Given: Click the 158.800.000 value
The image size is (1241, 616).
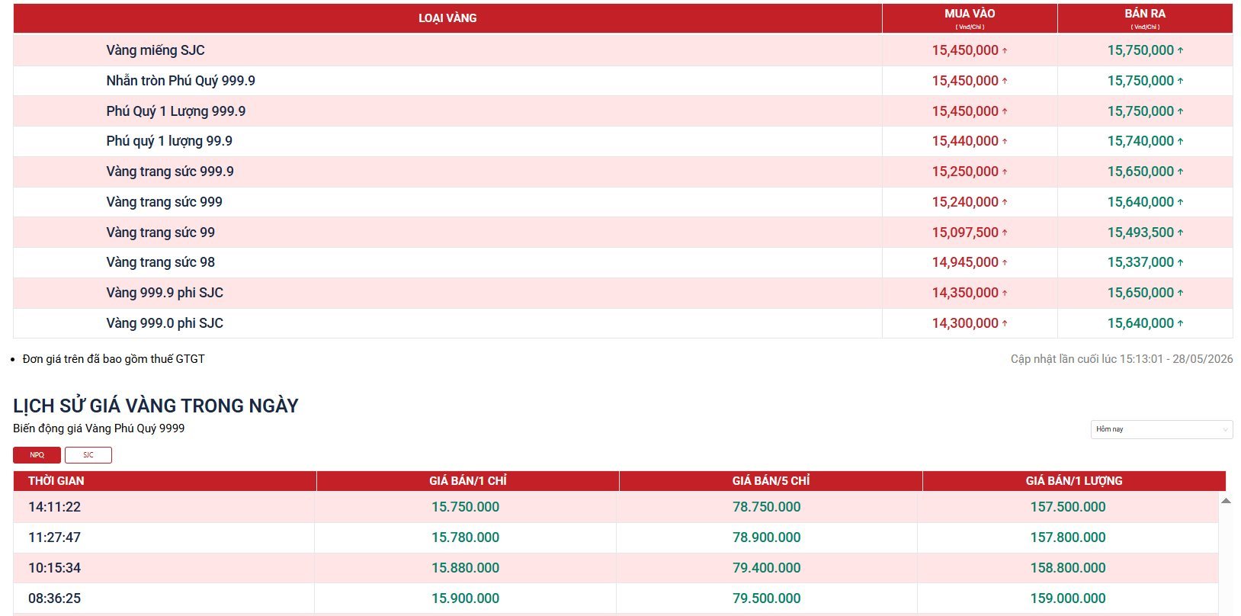Looking at the screenshot, I should pos(1068,568).
